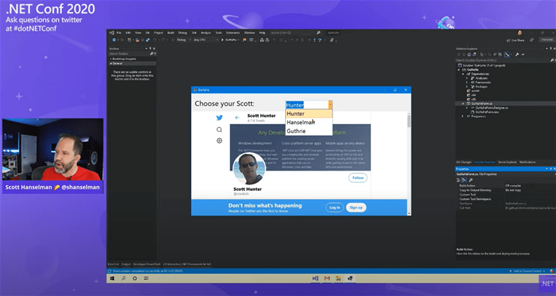Image resolution: width=556 pixels, height=296 pixels.
Task: Close the Toolbox panel
Action: 154,49
